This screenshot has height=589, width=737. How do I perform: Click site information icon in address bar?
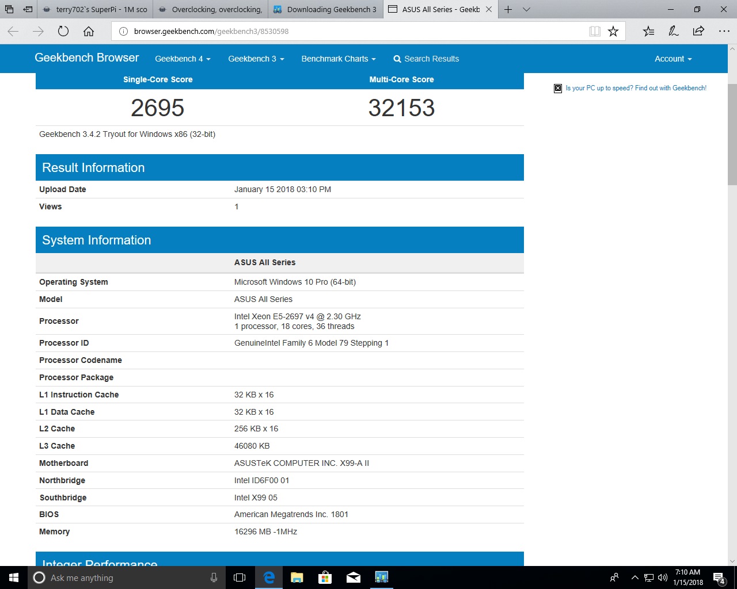[123, 31]
